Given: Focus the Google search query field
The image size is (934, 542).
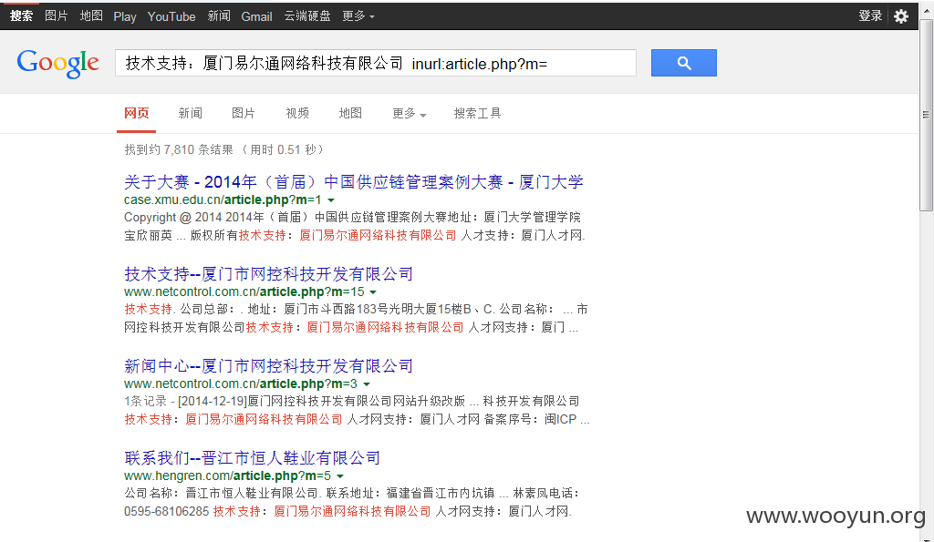Looking at the screenshot, I should click(375, 63).
